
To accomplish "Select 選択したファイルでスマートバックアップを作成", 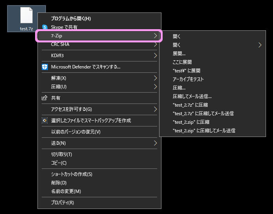I will point(99,121).
